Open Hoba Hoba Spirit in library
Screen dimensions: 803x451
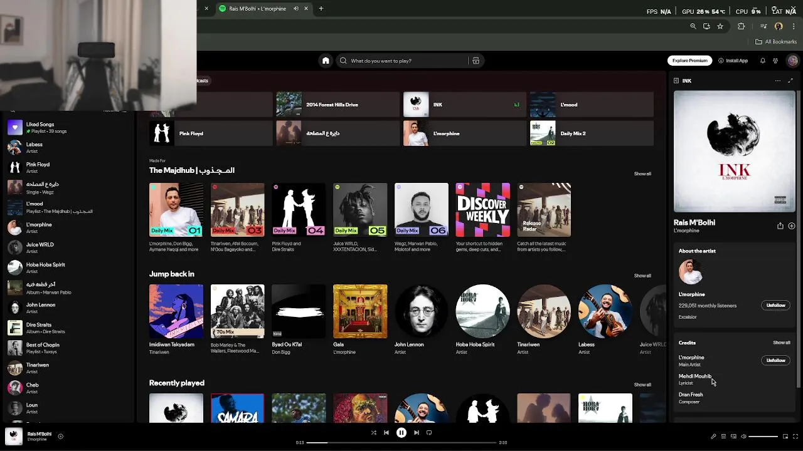[x=69, y=267]
